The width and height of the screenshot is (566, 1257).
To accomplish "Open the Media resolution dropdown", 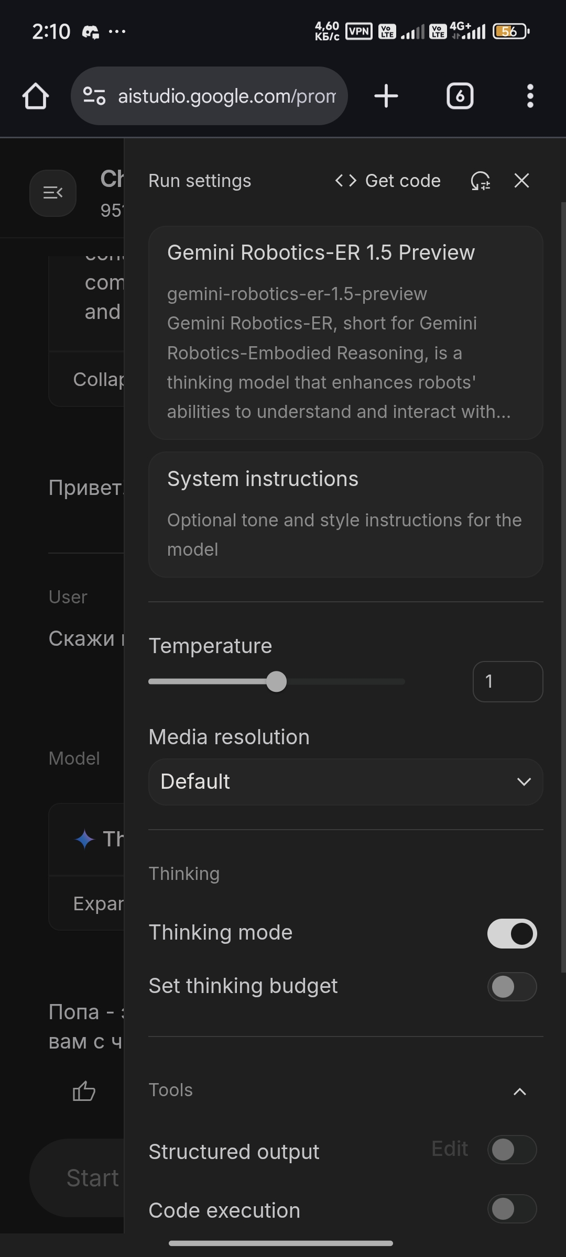I will (x=345, y=781).
